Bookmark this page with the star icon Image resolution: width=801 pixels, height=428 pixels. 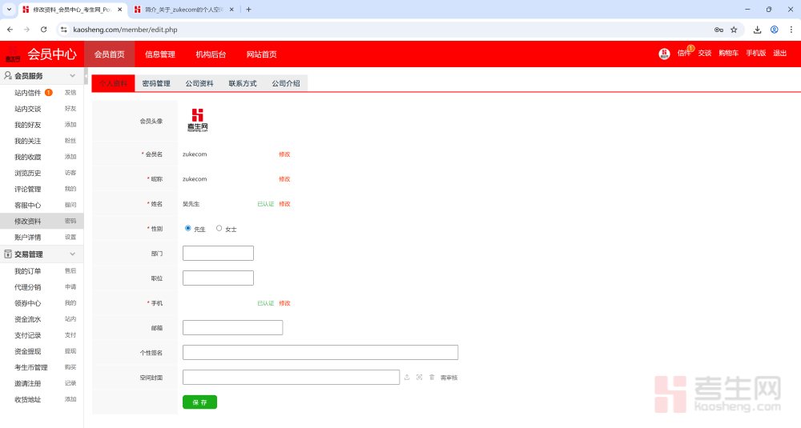(734, 30)
